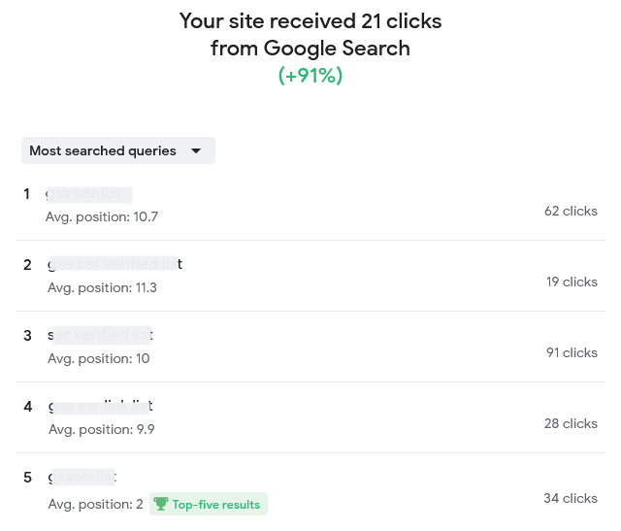Open the fourth ranked query title
621x531 pixels.
[100, 406]
